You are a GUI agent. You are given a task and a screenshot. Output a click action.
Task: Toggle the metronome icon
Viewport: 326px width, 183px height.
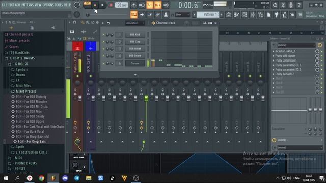[133, 5]
